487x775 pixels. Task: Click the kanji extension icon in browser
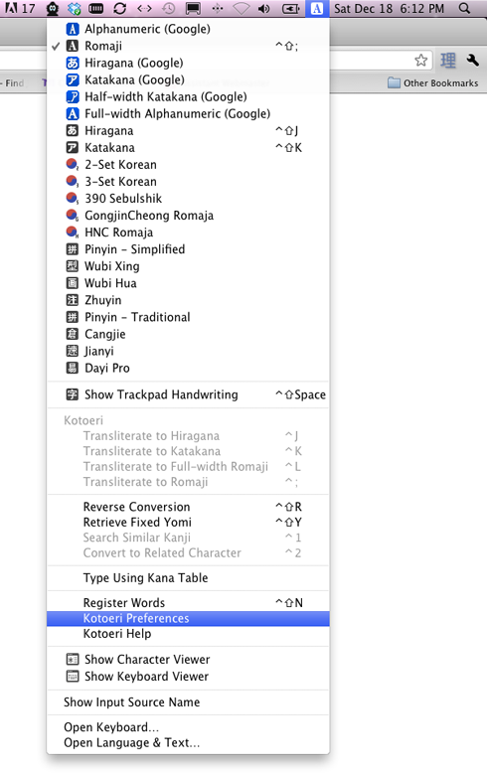pos(448,61)
